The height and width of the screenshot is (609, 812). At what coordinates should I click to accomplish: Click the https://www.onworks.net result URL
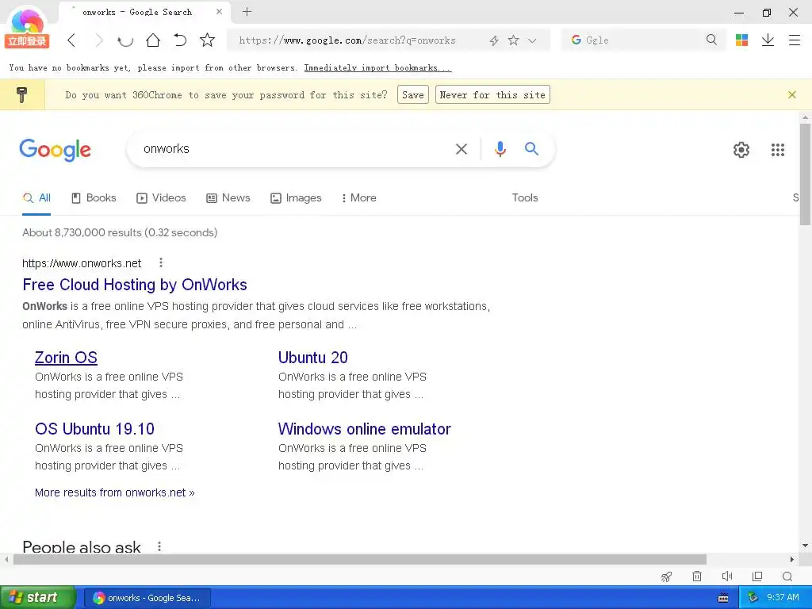click(x=82, y=263)
